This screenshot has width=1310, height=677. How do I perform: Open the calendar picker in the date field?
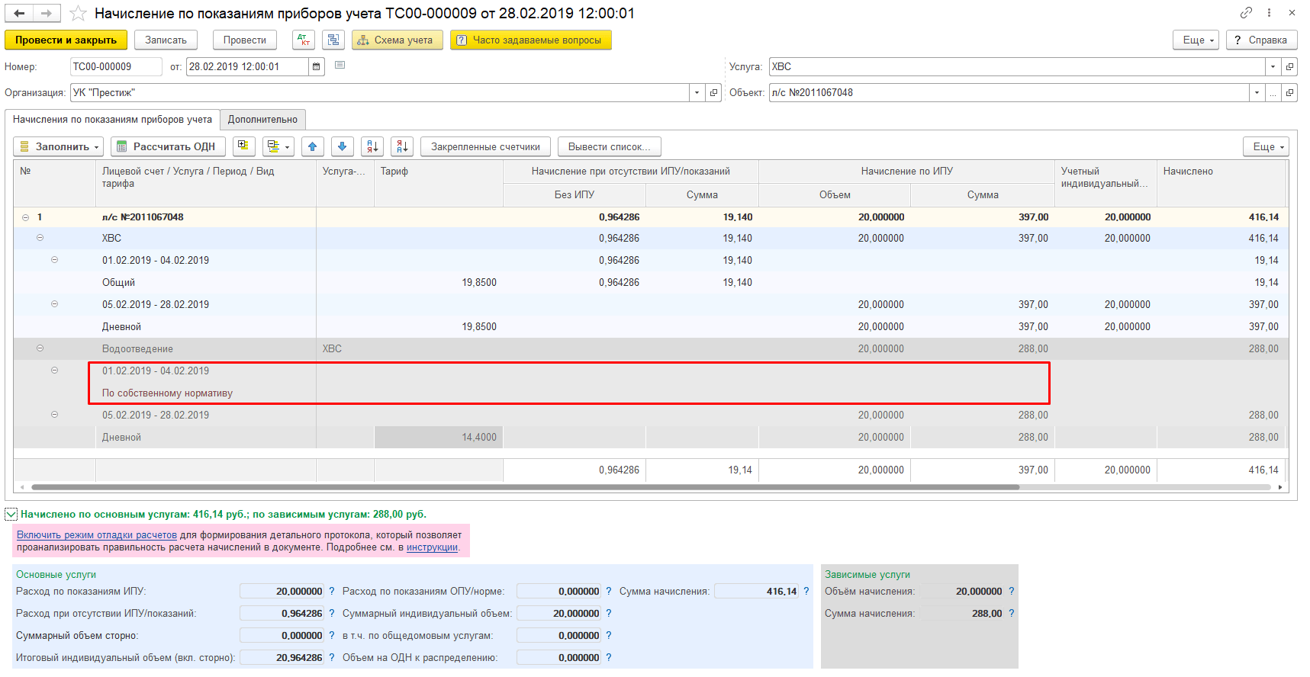[x=317, y=67]
